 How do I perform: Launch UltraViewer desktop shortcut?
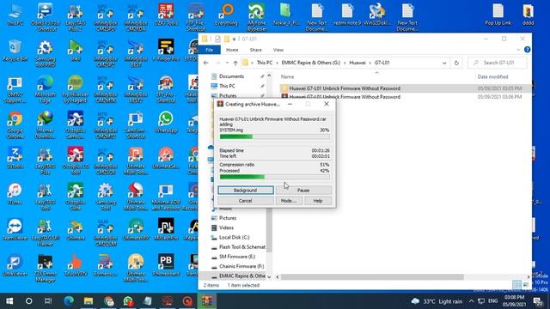coord(15,265)
